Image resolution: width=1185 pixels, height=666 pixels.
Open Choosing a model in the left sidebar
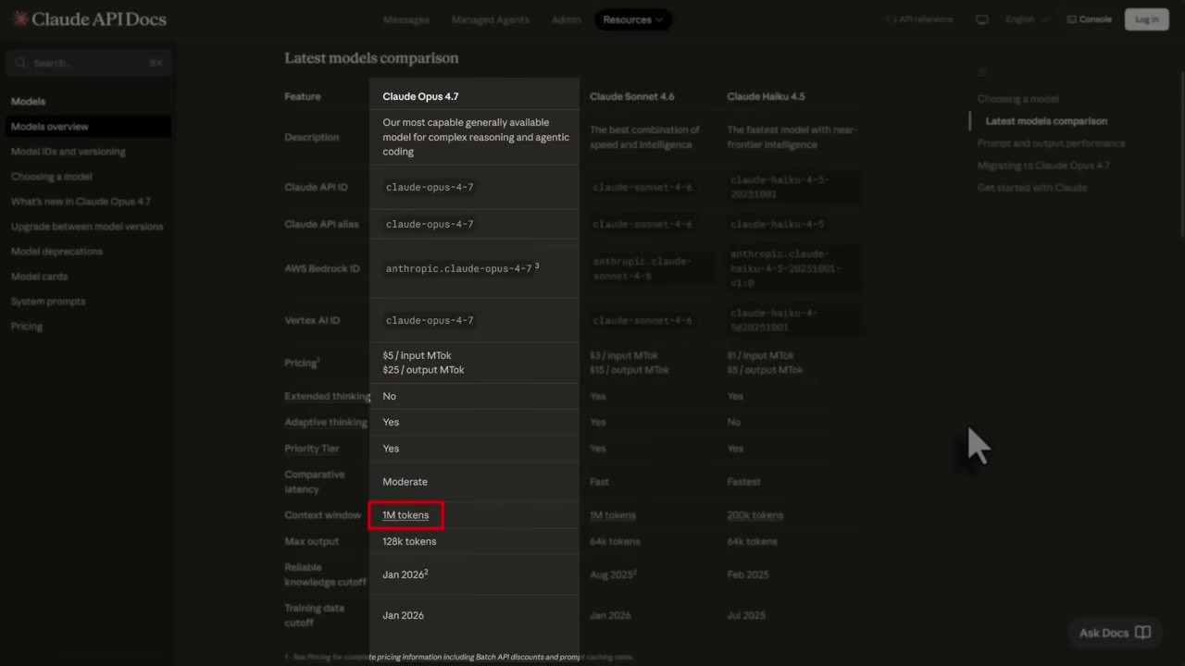(51, 177)
